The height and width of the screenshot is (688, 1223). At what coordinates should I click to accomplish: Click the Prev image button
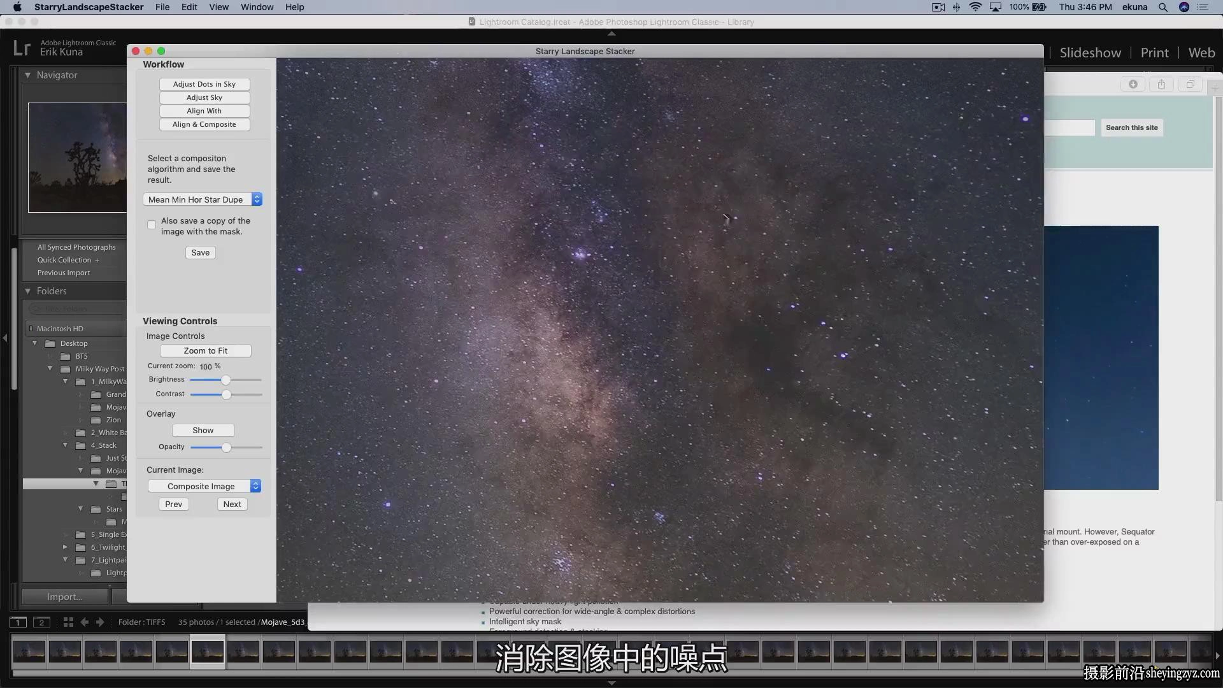tap(173, 504)
